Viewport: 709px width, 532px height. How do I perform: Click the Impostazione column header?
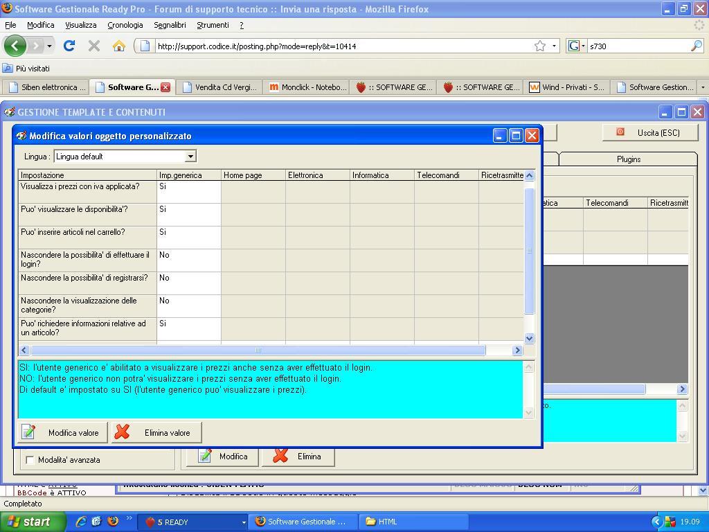click(x=88, y=175)
